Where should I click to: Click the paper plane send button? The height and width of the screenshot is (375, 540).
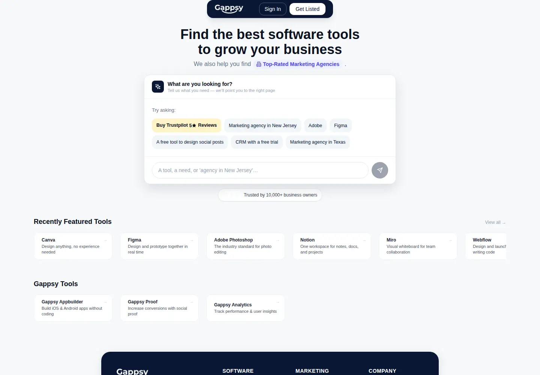(380, 170)
